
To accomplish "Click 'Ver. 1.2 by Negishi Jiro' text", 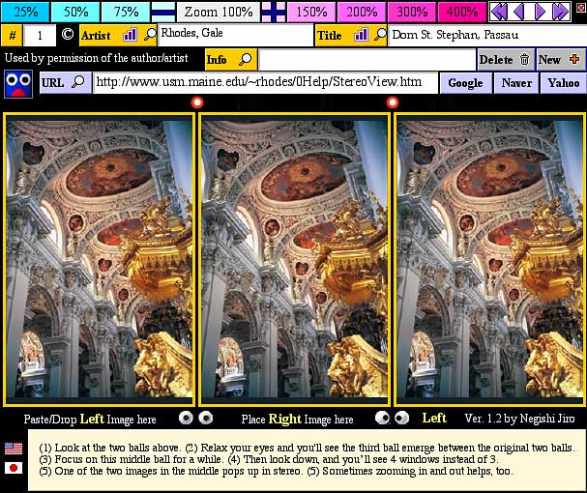I will coord(519,419).
